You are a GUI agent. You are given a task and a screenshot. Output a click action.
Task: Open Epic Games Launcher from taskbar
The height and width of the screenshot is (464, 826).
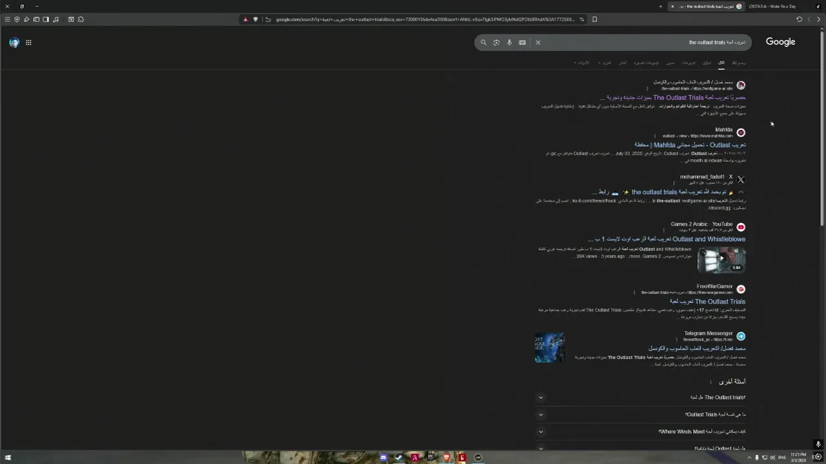pos(430,458)
